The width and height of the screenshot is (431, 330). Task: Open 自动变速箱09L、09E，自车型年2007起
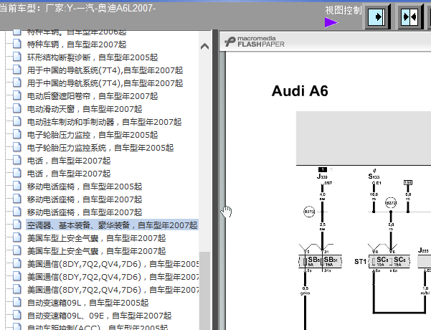click(99, 316)
